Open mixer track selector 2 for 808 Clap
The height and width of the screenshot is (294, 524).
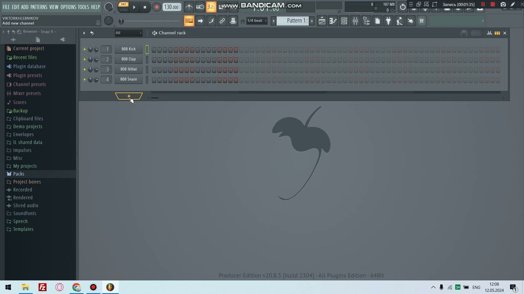tap(107, 59)
